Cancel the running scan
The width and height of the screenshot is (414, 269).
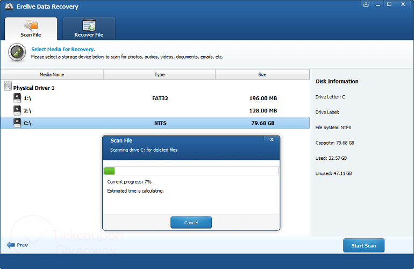point(191,223)
